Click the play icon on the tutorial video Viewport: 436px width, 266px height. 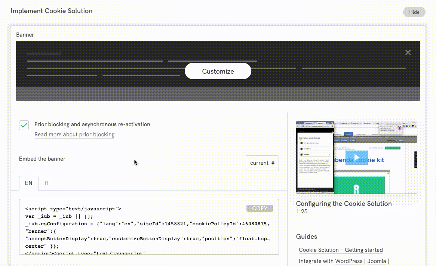[356, 157]
